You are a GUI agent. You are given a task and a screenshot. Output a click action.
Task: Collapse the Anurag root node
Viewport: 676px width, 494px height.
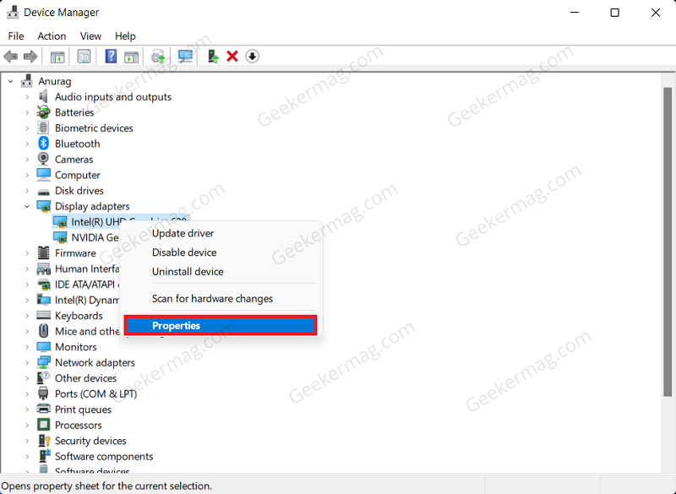[x=11, y=81]
